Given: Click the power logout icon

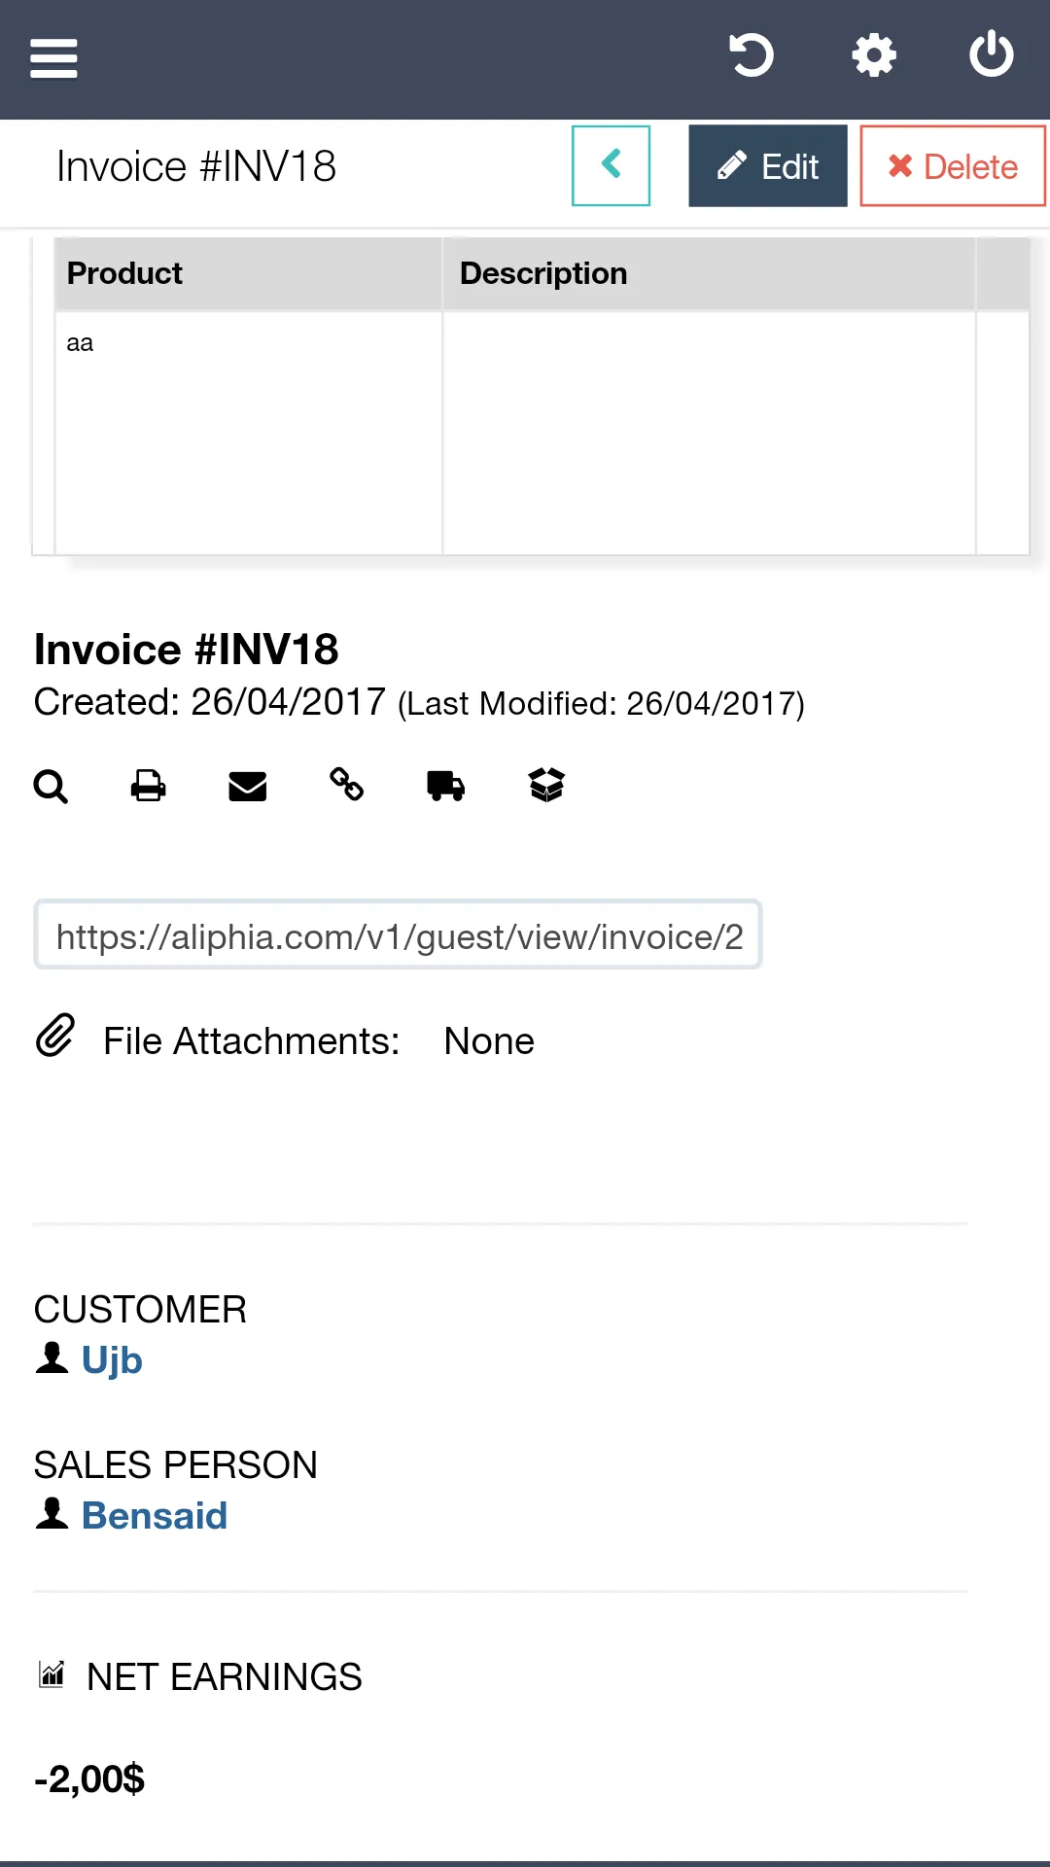Looking at the screenshot, I should coord(992,54).
